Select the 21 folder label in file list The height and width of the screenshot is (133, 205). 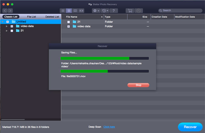click(x=79, y=22)
